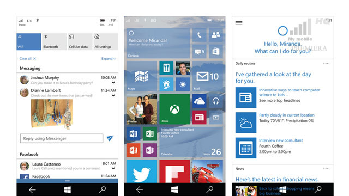Open news headlines icon in Cortana
Viewport: 349px width, 196px height.
pyautogui.click(x=246, y=97)
